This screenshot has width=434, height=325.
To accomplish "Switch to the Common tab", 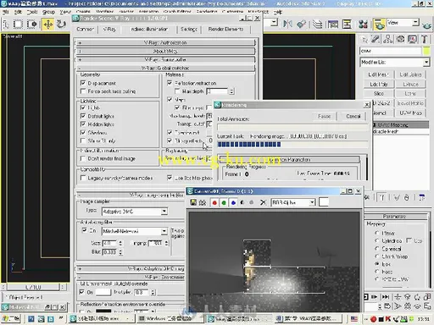I will 85,29.
